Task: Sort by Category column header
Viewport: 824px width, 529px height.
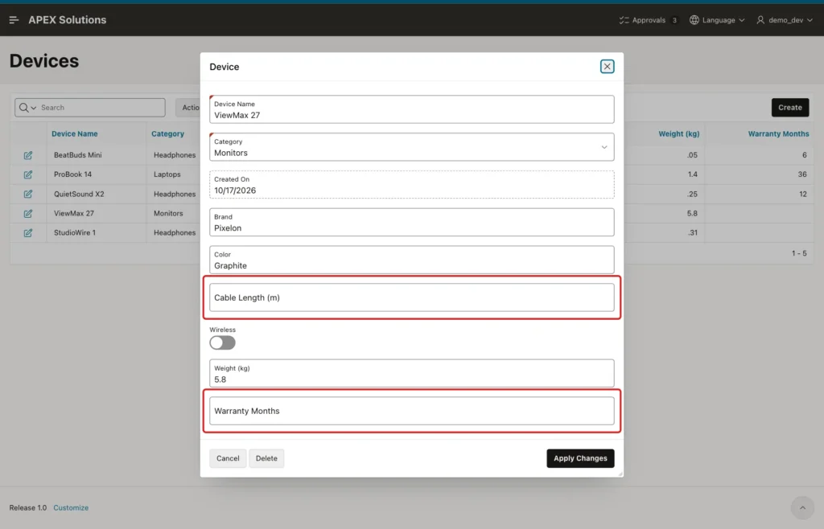Action: click(x=167, y=133)
